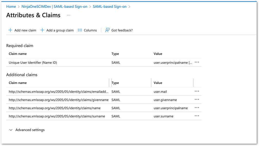Select the claims/surname claim name
Screen dimensions: 259x146
pyautogui.click(x=57, y=116)
